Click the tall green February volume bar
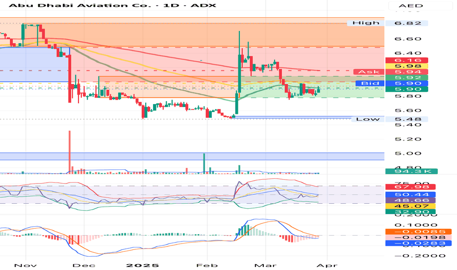This screenshot has width=457, height=270. tap(204, 163)
